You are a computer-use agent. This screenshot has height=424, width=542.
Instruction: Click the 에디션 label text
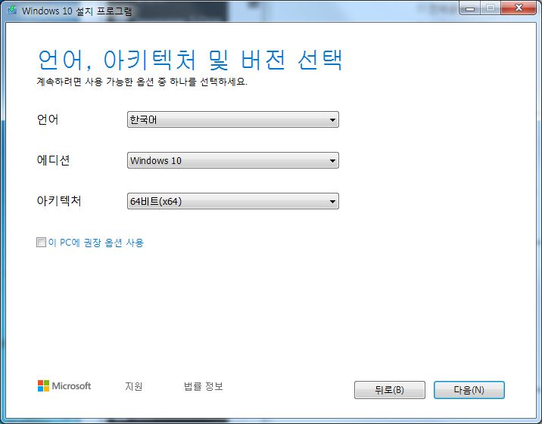(x=54, y=160)
